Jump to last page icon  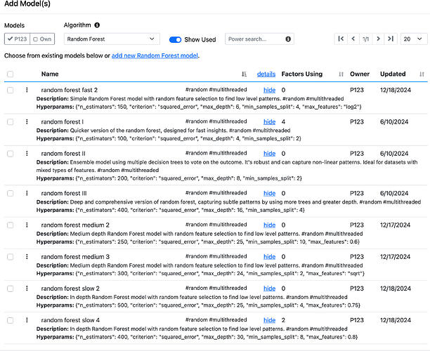[x=391, y=39]
